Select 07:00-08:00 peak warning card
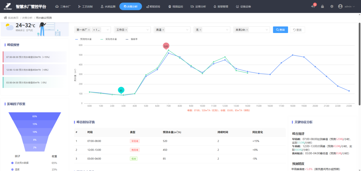The image size is (361, 171). point(34,57)
